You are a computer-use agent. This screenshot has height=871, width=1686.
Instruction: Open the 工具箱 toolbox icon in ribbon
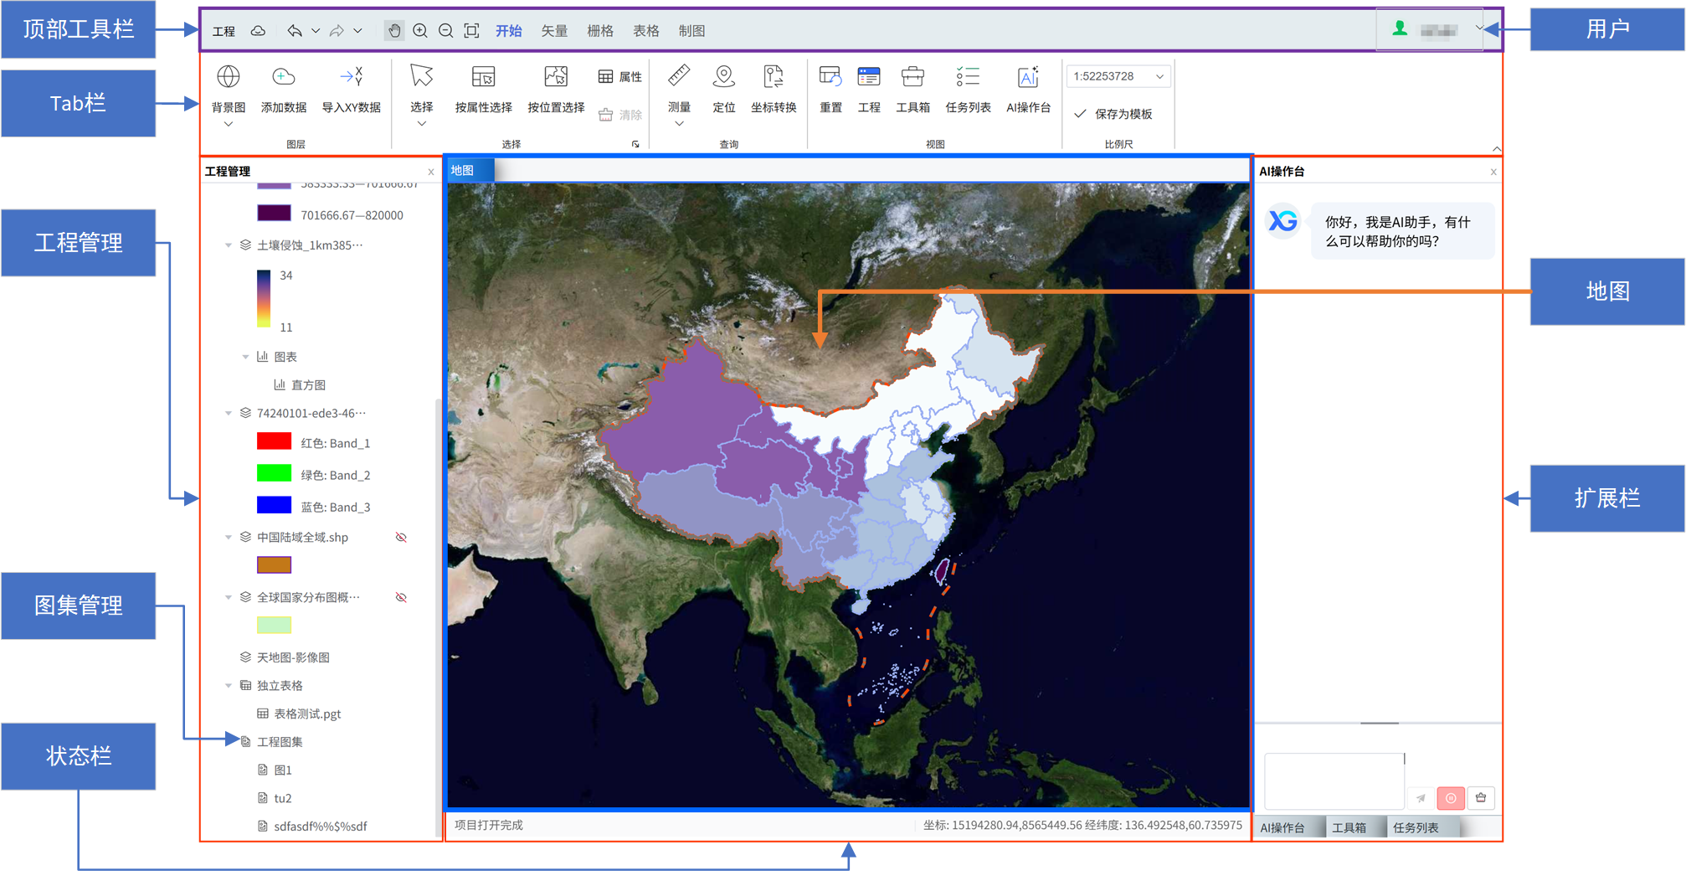point(912,78)
